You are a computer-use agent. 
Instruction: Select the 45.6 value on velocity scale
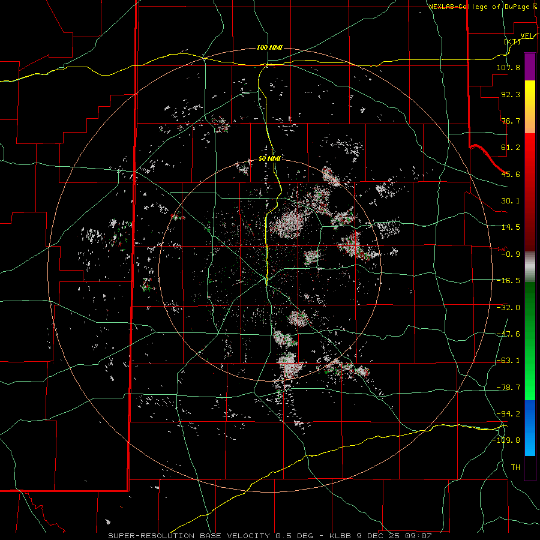(511, 174)
